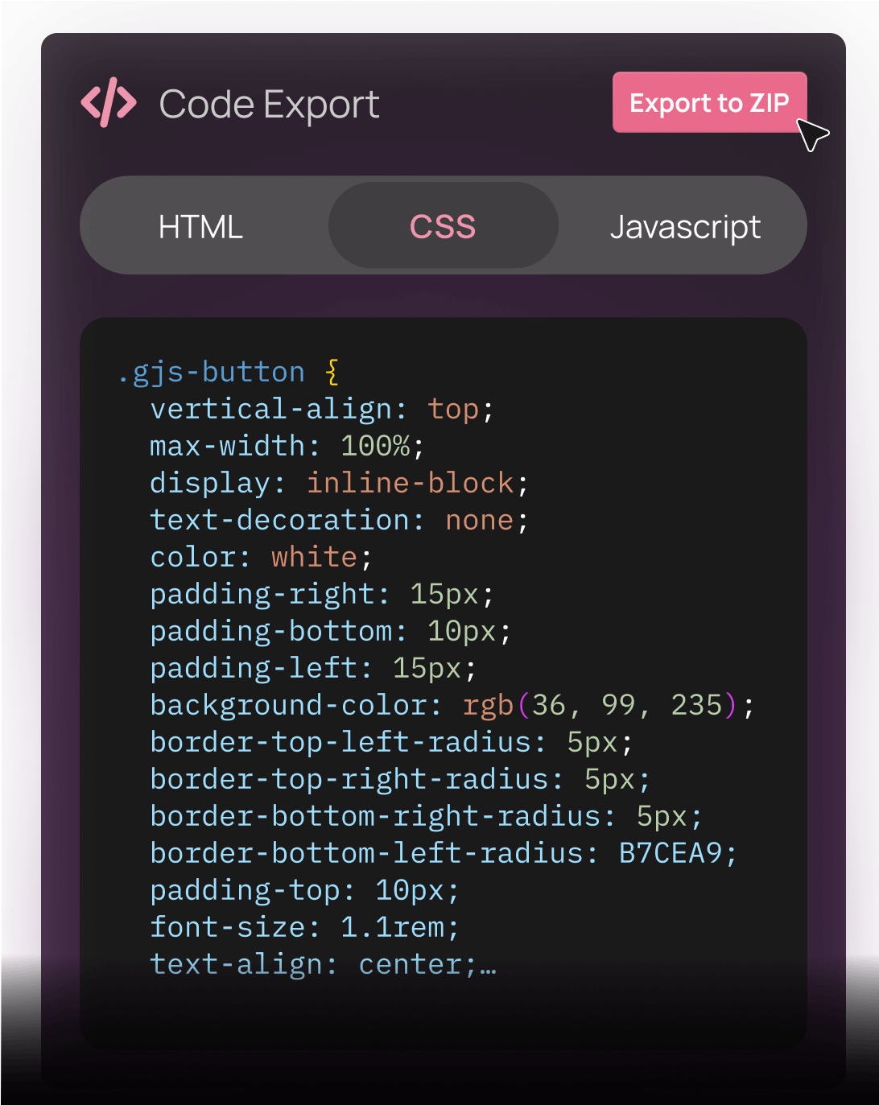The image size is (879, 1105).
Task: Click the 'font-size: 1.1rem;' line
Action: coord(304,927)
